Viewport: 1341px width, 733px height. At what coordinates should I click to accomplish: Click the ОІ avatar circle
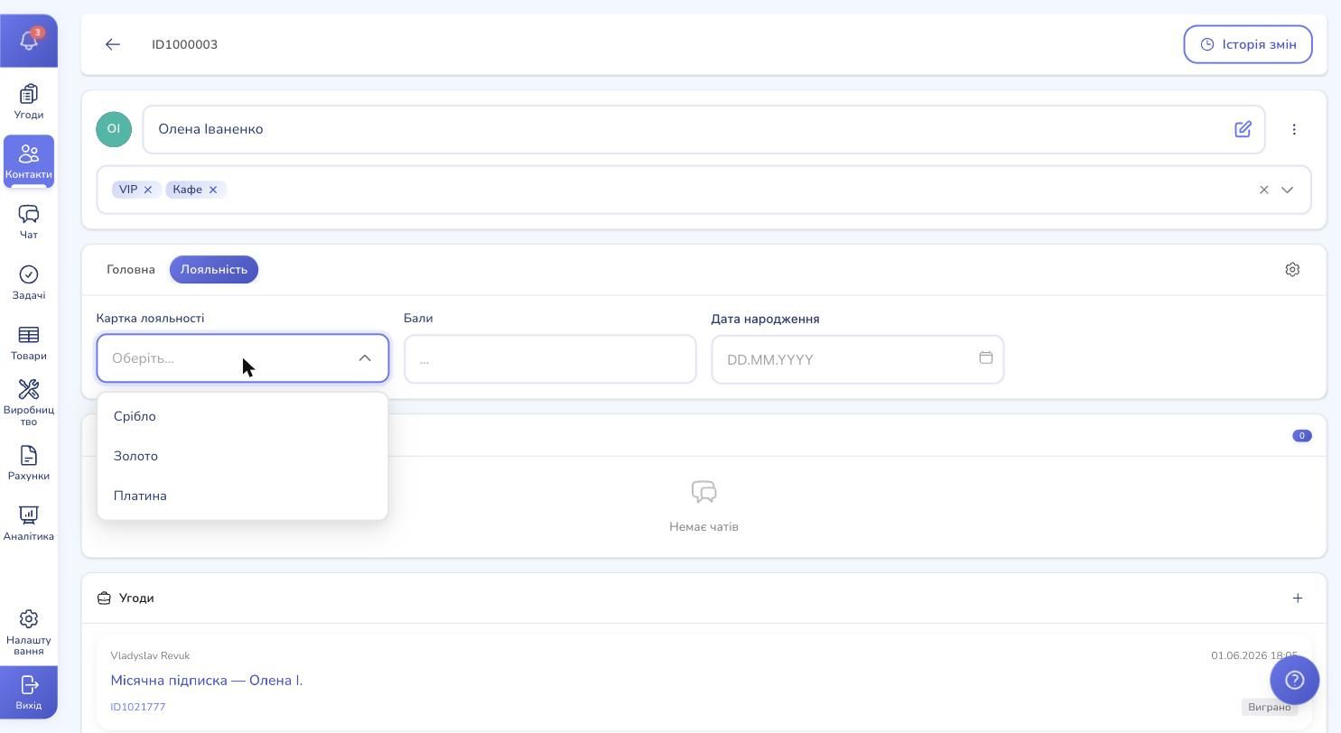pos(114,129)
